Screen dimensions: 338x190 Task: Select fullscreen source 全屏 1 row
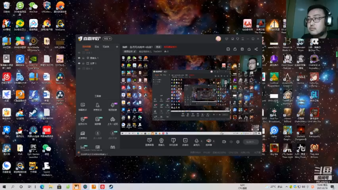coord(98,63)
